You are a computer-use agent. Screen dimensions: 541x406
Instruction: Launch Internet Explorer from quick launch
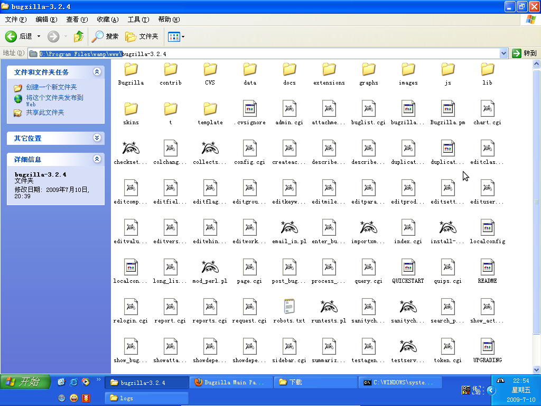(73, 382)
